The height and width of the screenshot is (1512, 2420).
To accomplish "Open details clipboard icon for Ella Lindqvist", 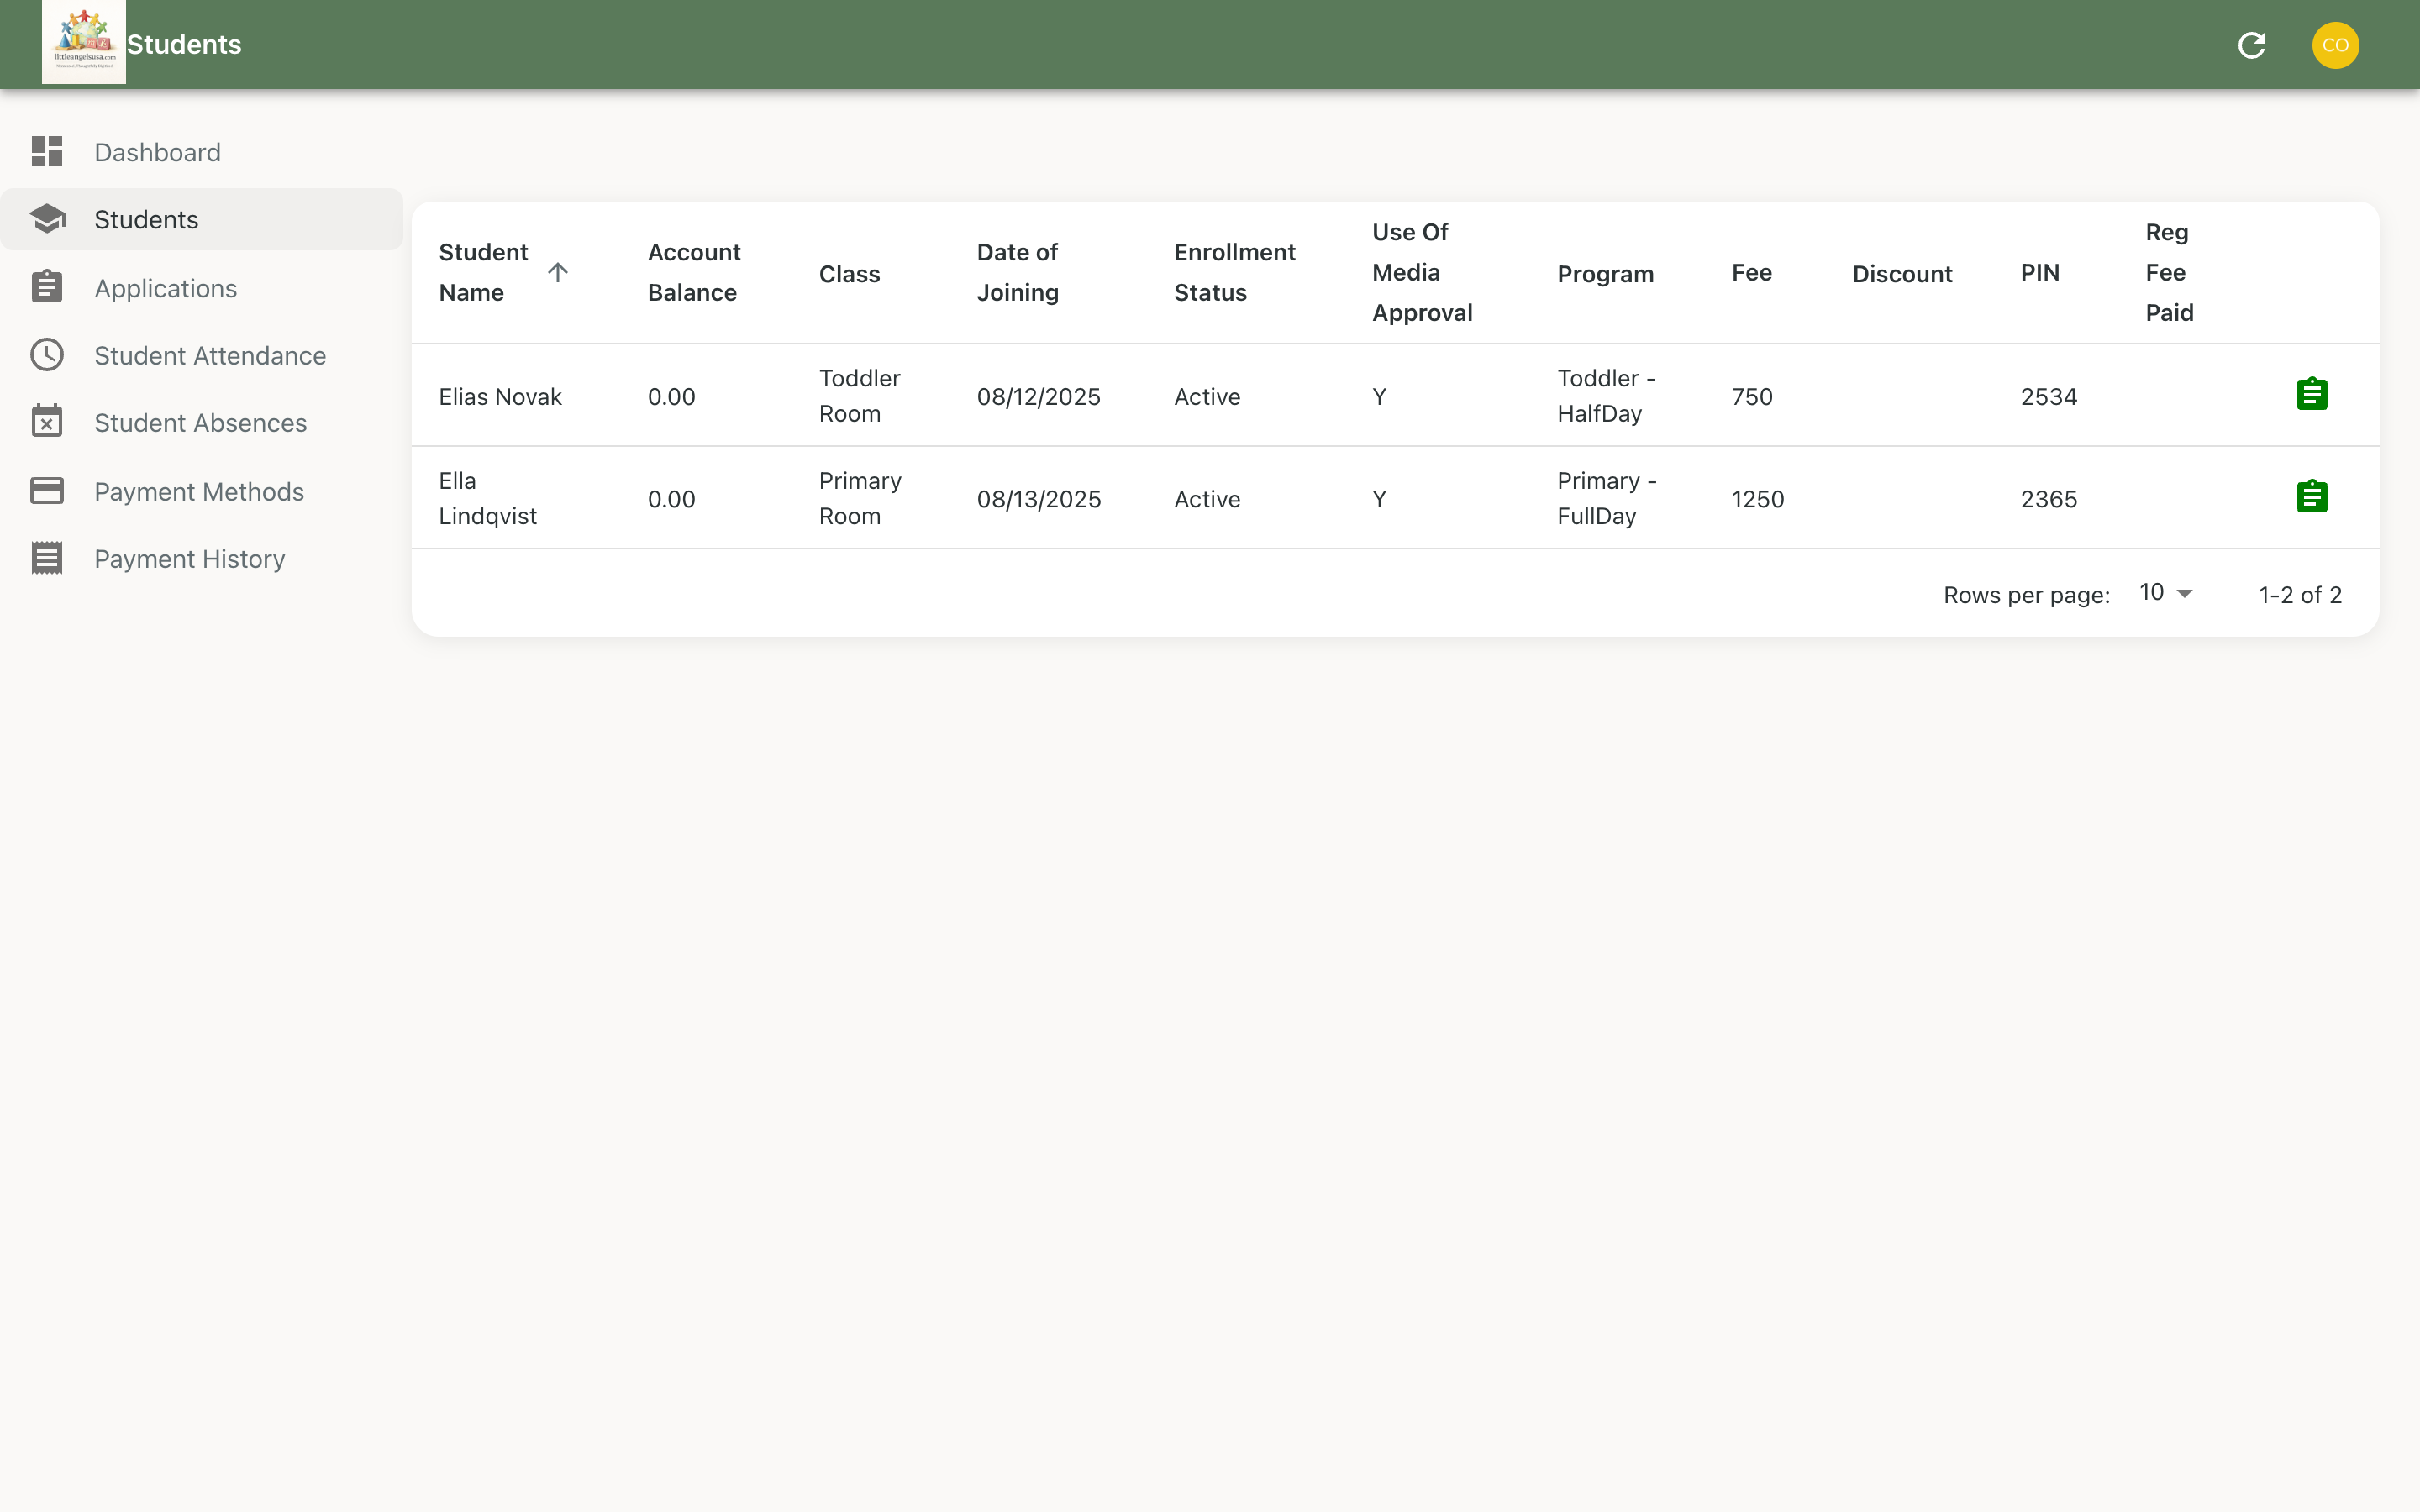I will point(2312,496).
